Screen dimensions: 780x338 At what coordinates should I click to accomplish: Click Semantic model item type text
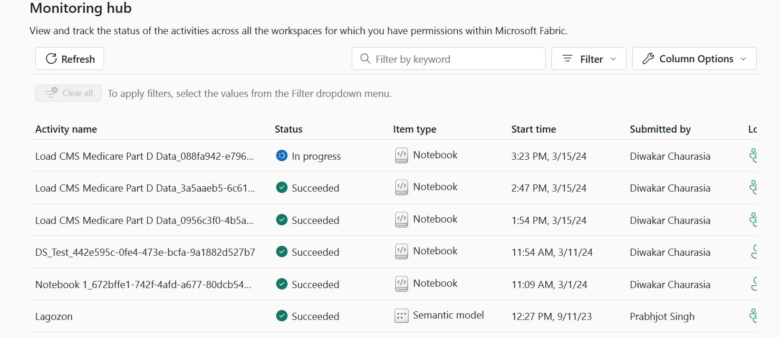448,315
